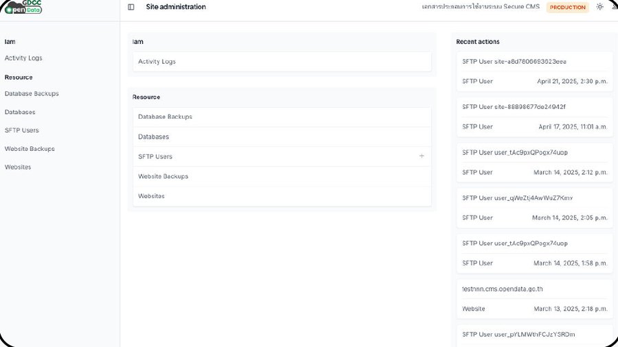Open the Secure CMS documentation link
618x347 pixels.
[x=481, y=7]
